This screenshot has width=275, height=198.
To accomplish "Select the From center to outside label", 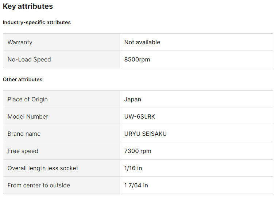I will (39, 185).
